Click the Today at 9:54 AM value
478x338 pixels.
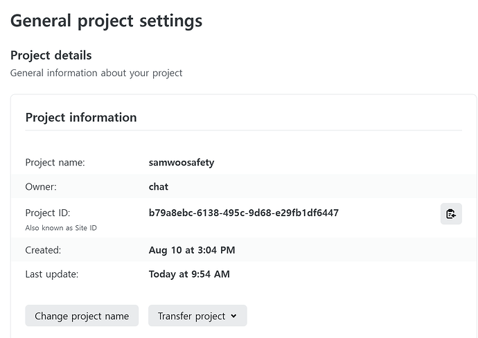point(189,274)
